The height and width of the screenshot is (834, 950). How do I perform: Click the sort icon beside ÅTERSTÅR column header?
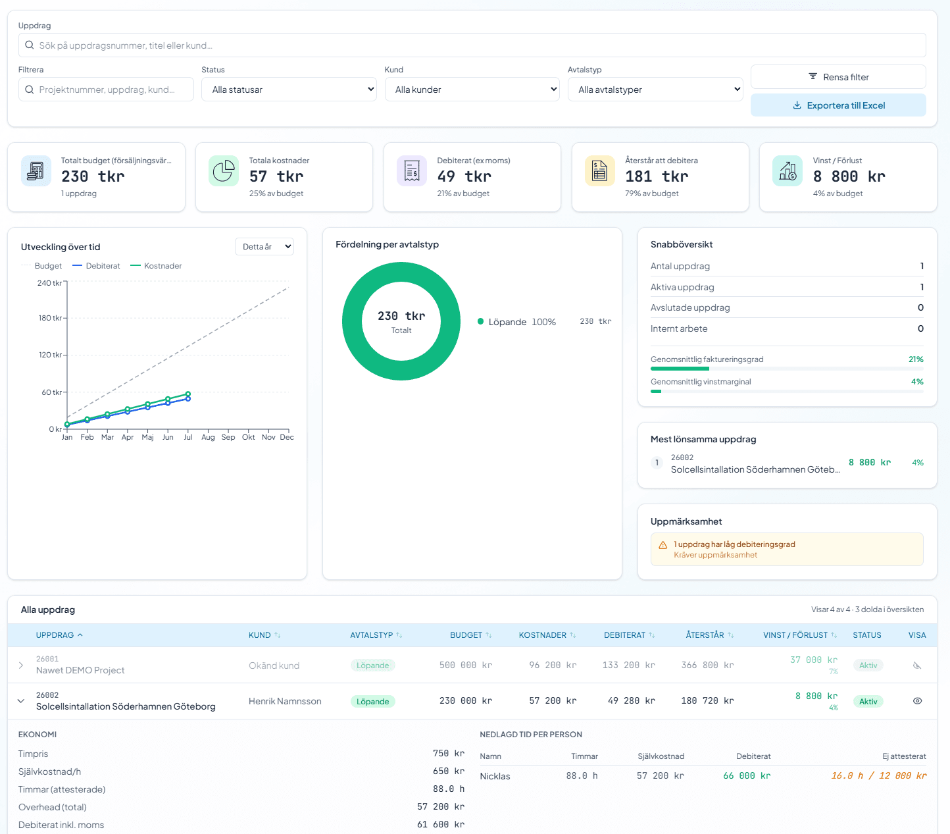click(731, 635)
